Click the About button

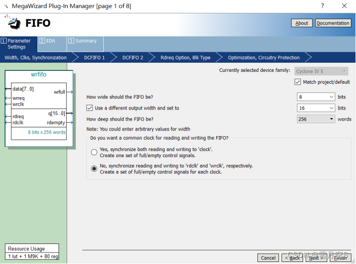[302, 23]
